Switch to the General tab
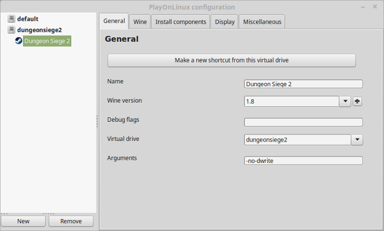This screenshot has height=231, width=384. pyautogui.click(x=114, y=21)
